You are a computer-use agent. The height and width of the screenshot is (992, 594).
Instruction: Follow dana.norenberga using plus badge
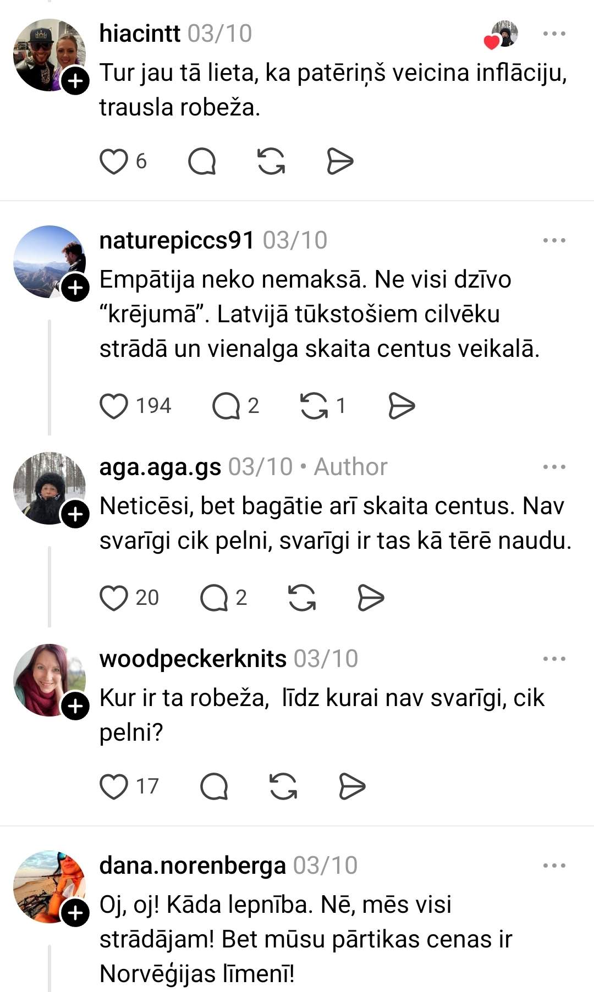(x=75, y=913)
